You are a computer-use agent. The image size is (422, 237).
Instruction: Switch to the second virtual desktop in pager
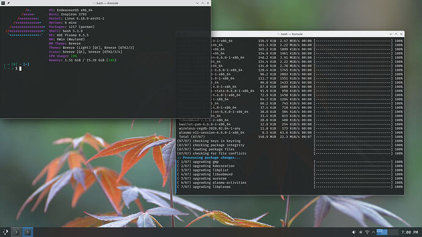click(393, 232)
